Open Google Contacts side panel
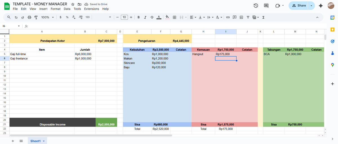Image resolution: width=338 pixels, height=144 pixels. click(x=332, y=53)
